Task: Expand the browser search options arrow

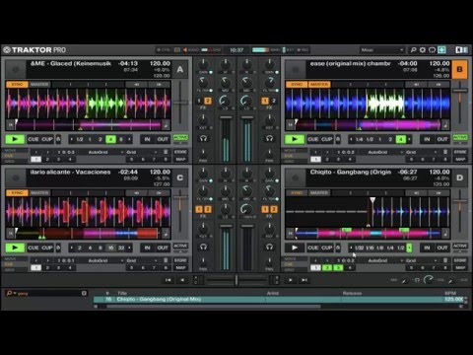Action: coord(16,293)
